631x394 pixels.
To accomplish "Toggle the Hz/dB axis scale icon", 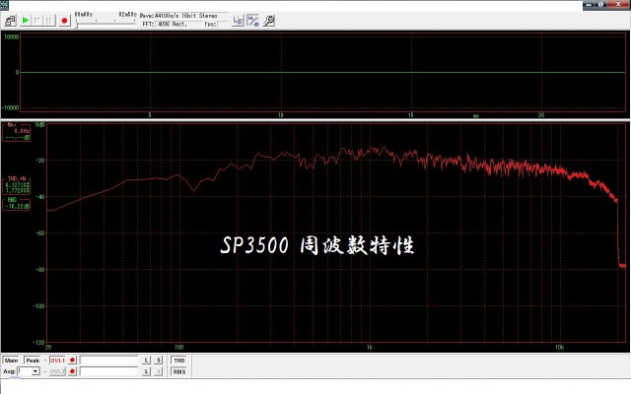I will point(253,21).
